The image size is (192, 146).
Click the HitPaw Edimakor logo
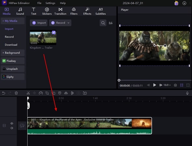(4, 3)
